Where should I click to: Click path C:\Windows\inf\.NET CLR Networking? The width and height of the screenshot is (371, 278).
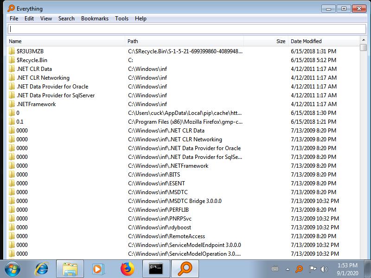pos(175,139)
